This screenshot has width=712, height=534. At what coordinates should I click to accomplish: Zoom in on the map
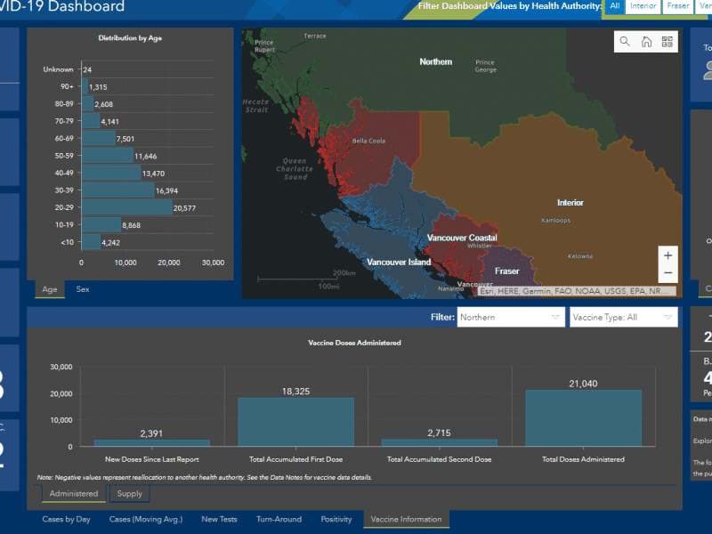[x=667, y=255]
